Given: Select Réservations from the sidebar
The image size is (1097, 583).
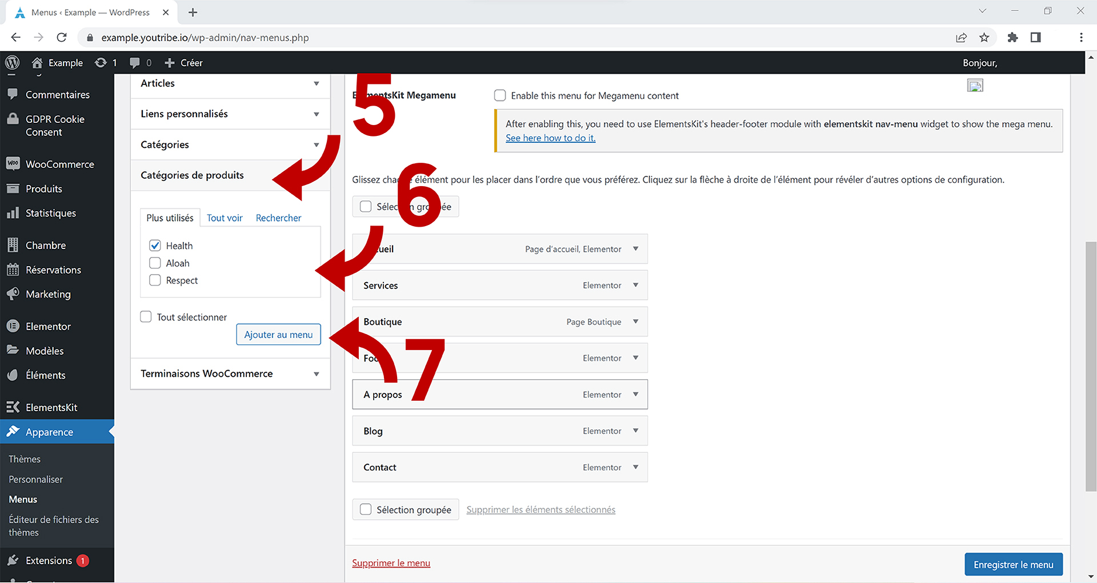Looking at the screenshot, I should 53,270.
